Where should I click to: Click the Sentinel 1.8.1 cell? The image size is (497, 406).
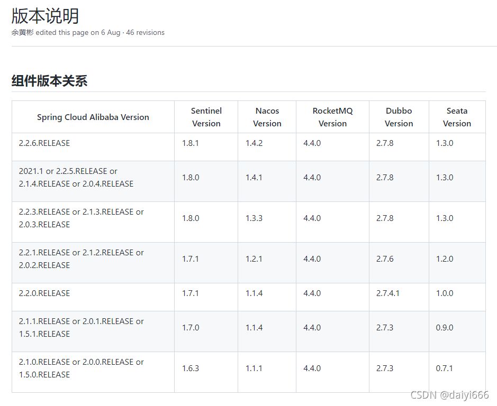[x=206, y=147]
